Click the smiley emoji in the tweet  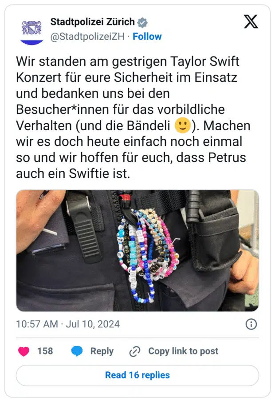182,125
